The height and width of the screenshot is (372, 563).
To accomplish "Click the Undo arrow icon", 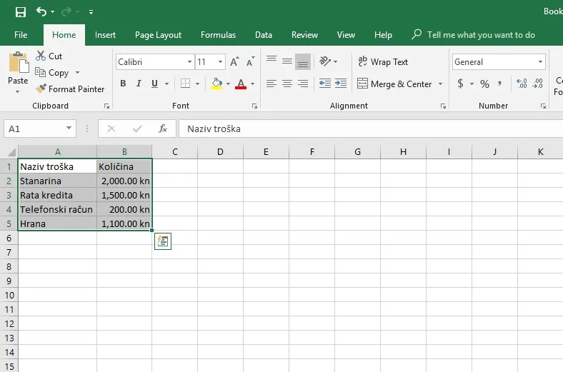I will click(x=41, y=12).
